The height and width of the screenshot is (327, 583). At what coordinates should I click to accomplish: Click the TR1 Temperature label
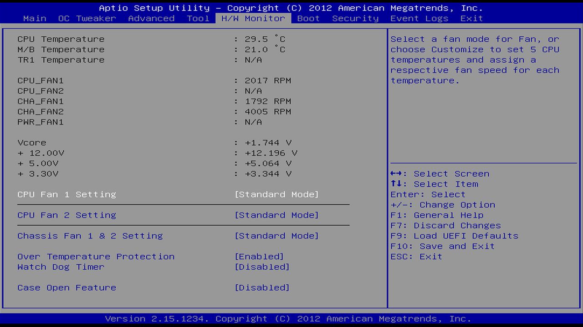pos(61,60)
